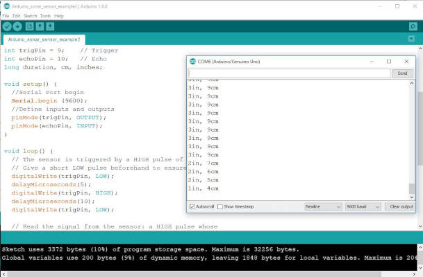The image size is (423, 277).
Task: Click the 'pinMode(echoPin, INPUT);' line
Action: (x=57, y=126)
